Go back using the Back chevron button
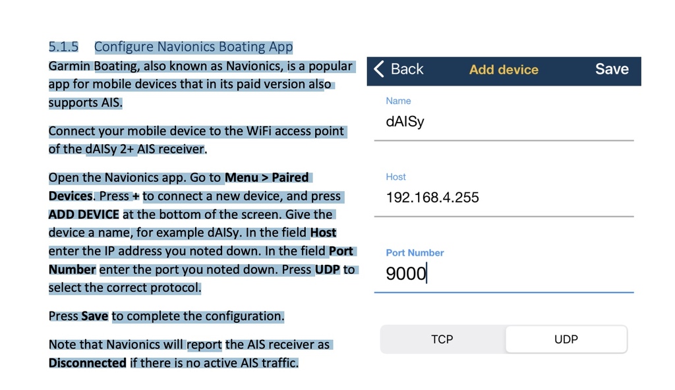The width and height of the screenshot is (675, 390). [398, 69]
